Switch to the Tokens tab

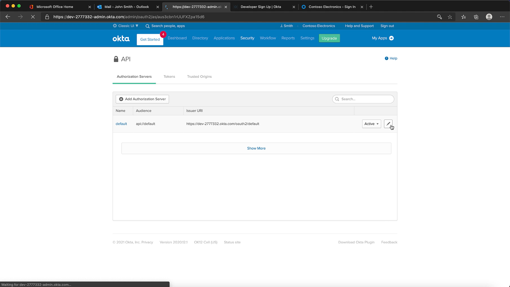[169, 77]
